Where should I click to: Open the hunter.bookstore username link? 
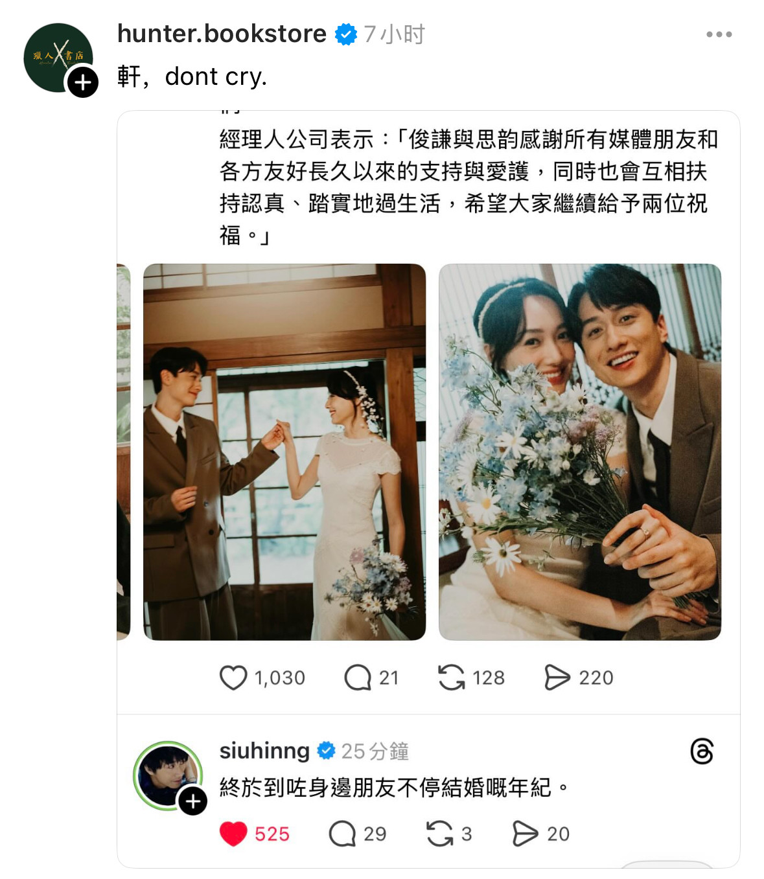click(x=222, y=34)
